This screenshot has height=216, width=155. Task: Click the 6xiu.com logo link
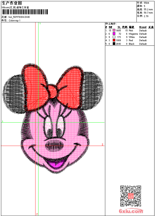pos(131,211)
